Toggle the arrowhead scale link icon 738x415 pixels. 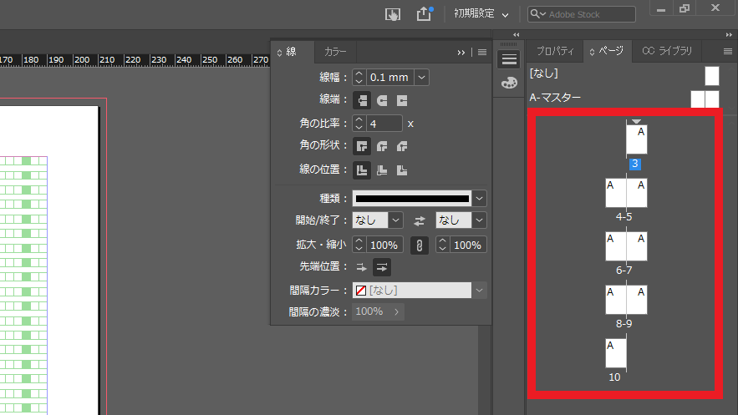pyautogui.click(x=420, y=245)
